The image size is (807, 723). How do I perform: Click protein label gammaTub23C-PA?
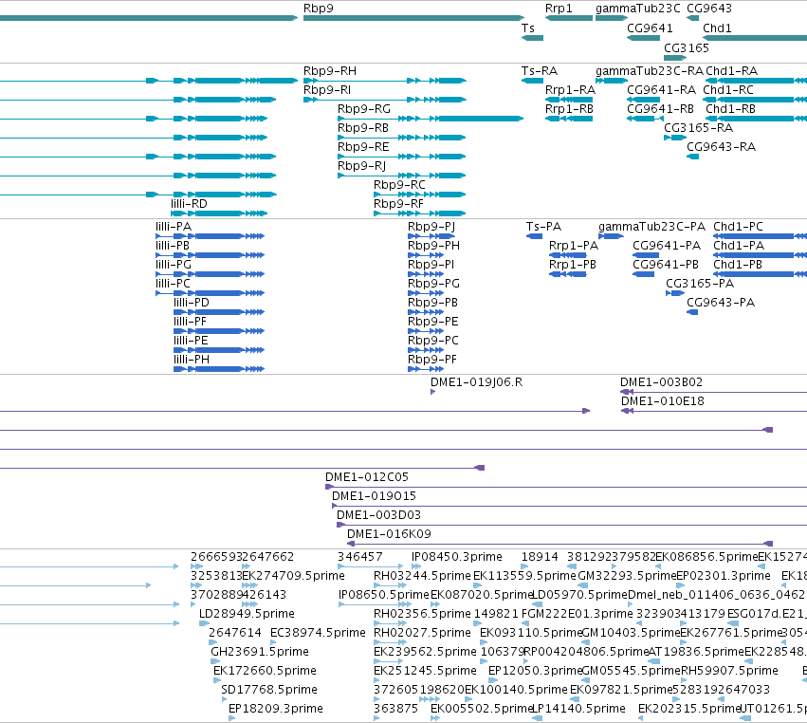coord(651,227)
